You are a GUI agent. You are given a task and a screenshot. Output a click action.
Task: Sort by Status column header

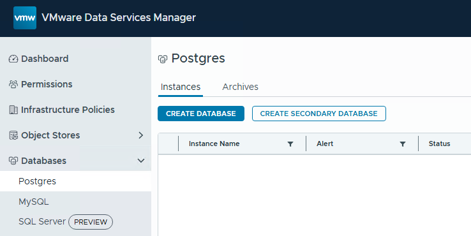click(440, 144)
